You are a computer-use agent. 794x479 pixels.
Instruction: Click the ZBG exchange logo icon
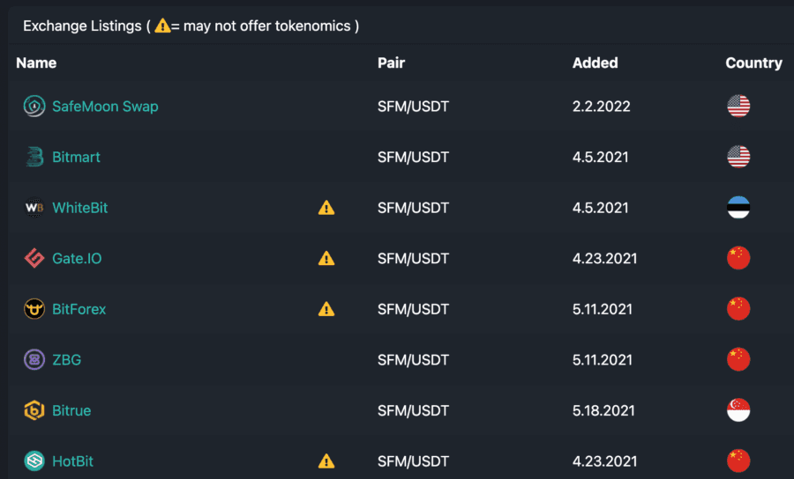point(34,360)
